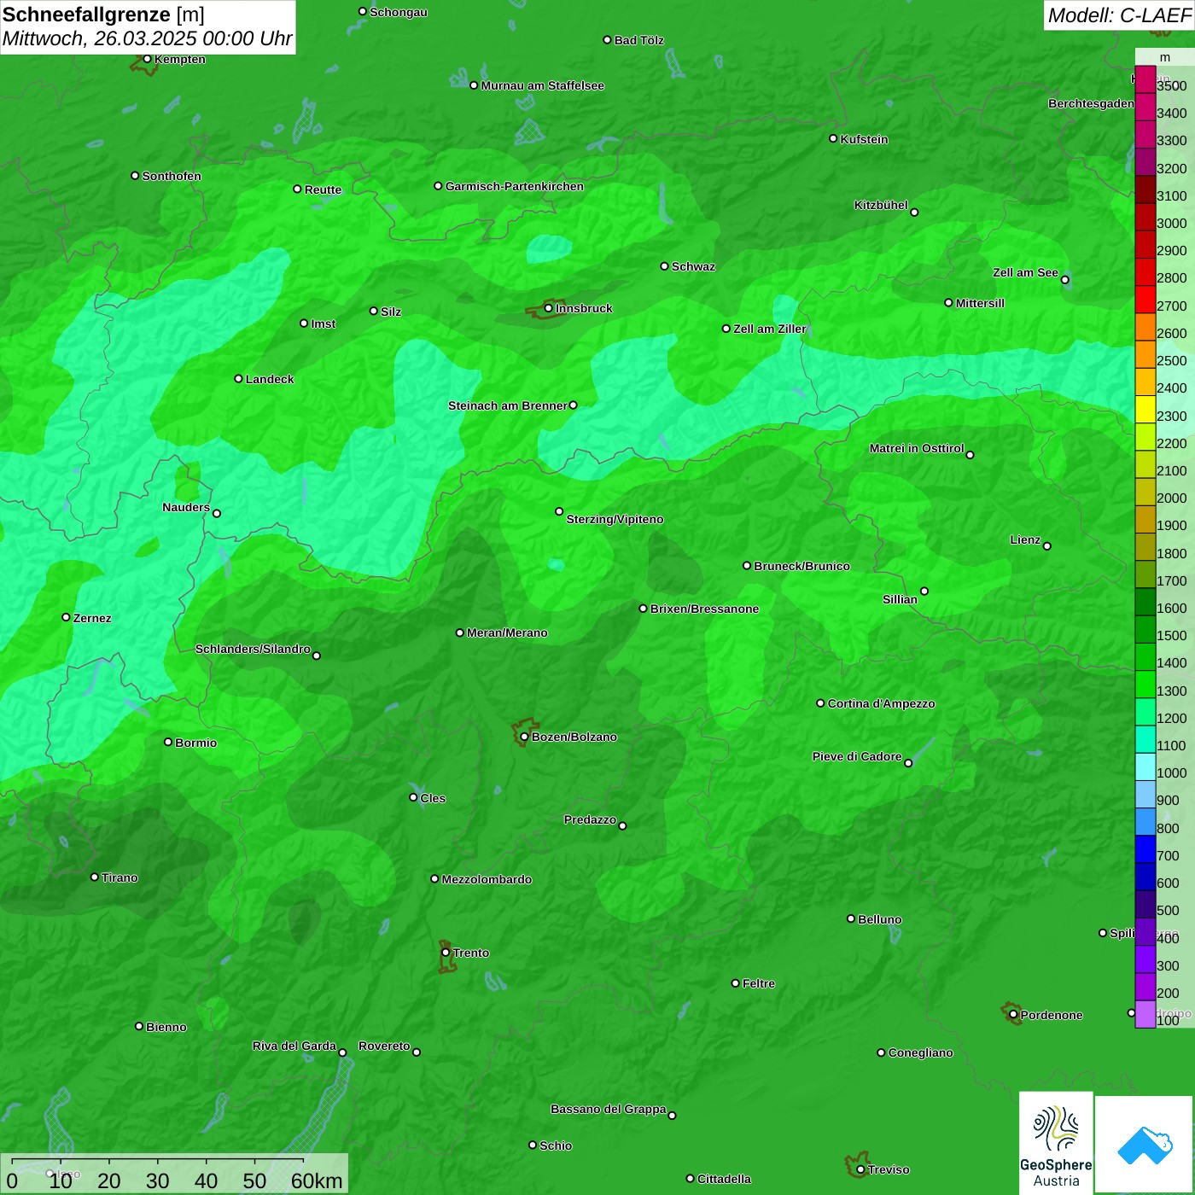
Task: Click the Kufstein location dot
Action: 834,138
